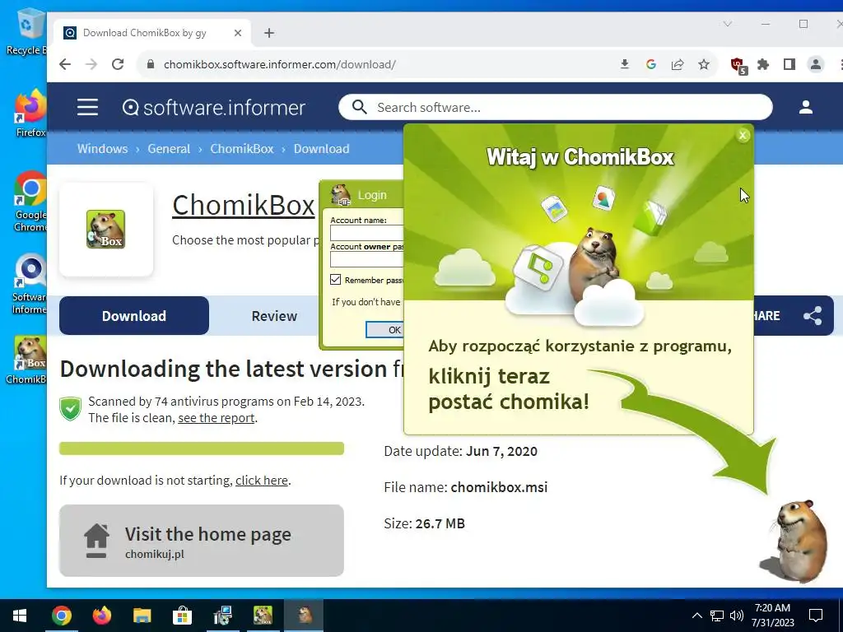Open Chrome tab search chevron
Screen dimensions: 843x632
point(728,24)
